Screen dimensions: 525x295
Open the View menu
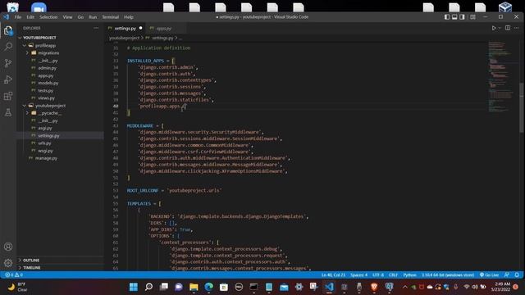tap(67, 17)
